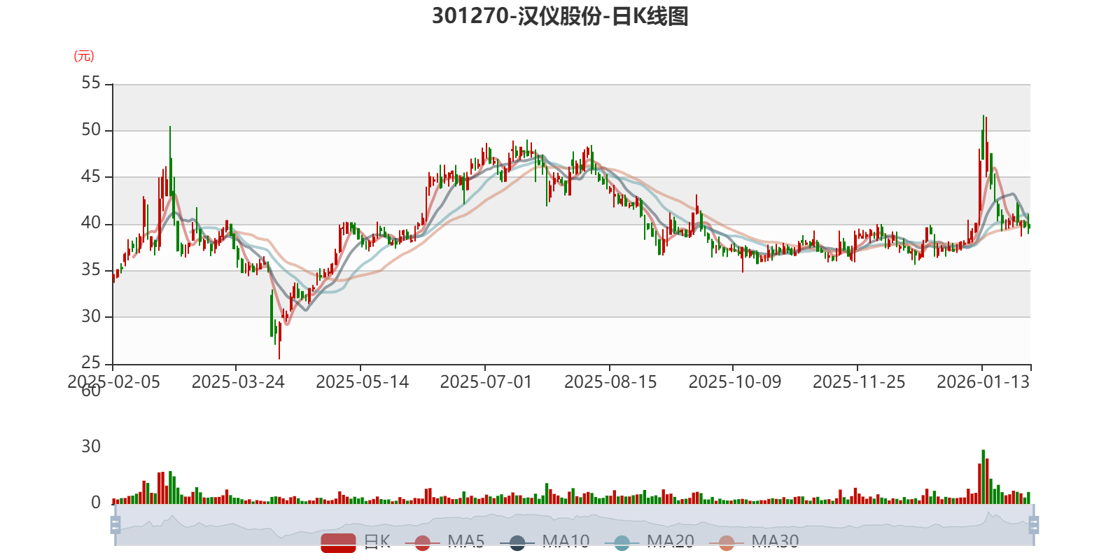This screenshot has height=560, width=1120.
Task: Click the 2025-11-25 date label
Action: click(860, 382)
